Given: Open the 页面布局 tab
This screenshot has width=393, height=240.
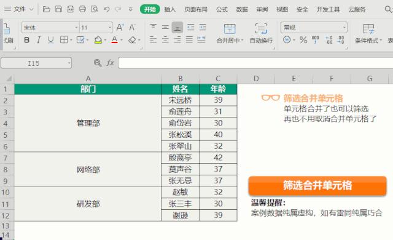Looking at the screenshot, I should [x=196, y=9].
